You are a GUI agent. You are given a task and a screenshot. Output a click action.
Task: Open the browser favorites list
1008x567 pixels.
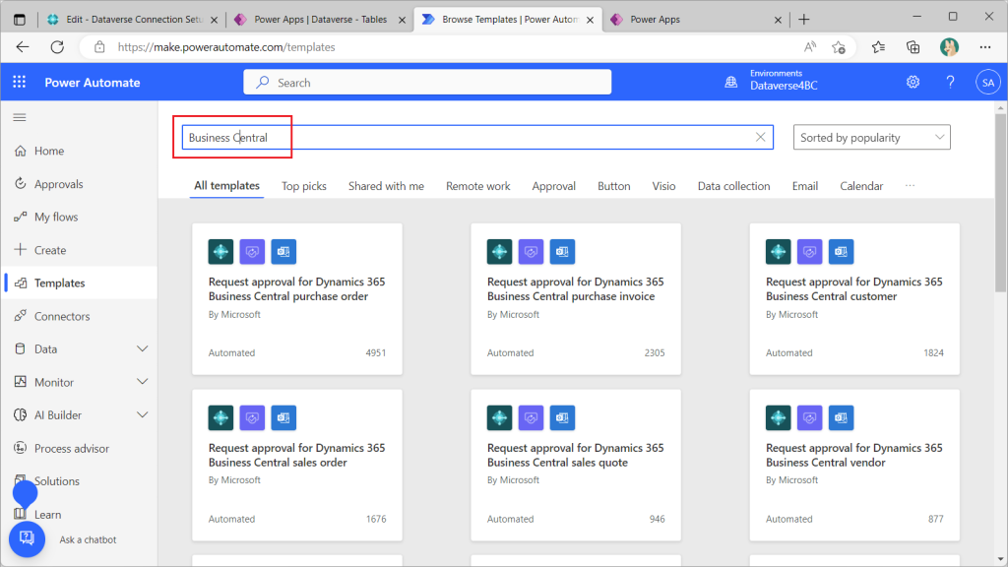[878, 47]
